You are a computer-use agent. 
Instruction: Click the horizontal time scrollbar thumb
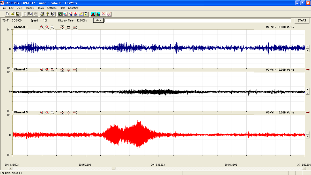coord(113,168)
